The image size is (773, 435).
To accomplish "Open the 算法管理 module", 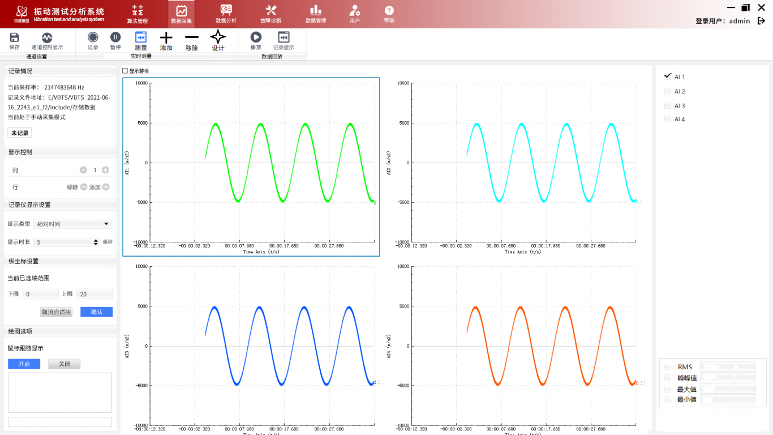I will 138,14.
